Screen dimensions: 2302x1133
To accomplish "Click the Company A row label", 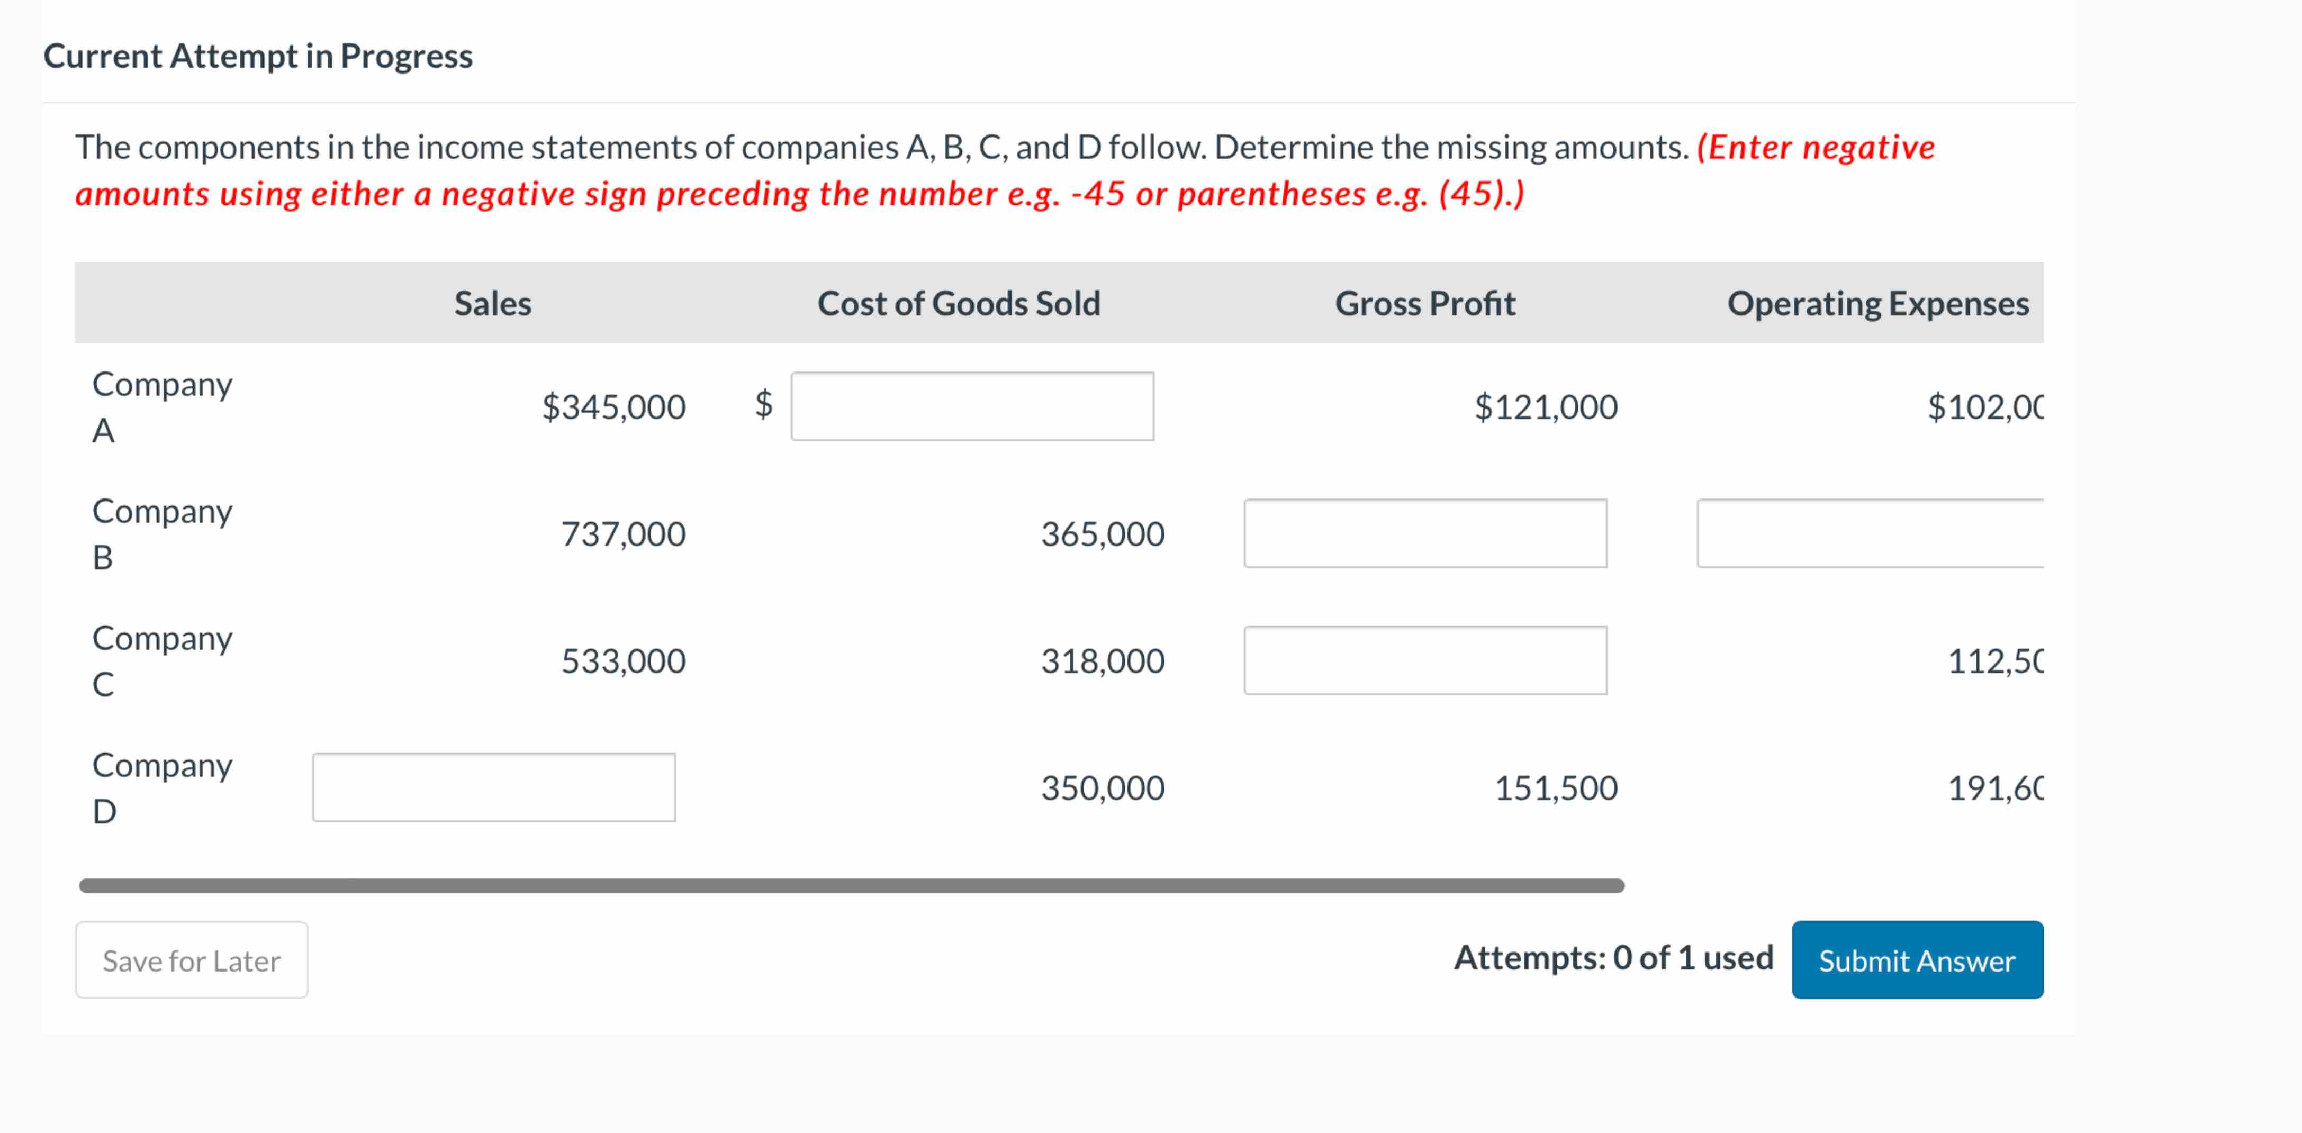I will (162, 406).
